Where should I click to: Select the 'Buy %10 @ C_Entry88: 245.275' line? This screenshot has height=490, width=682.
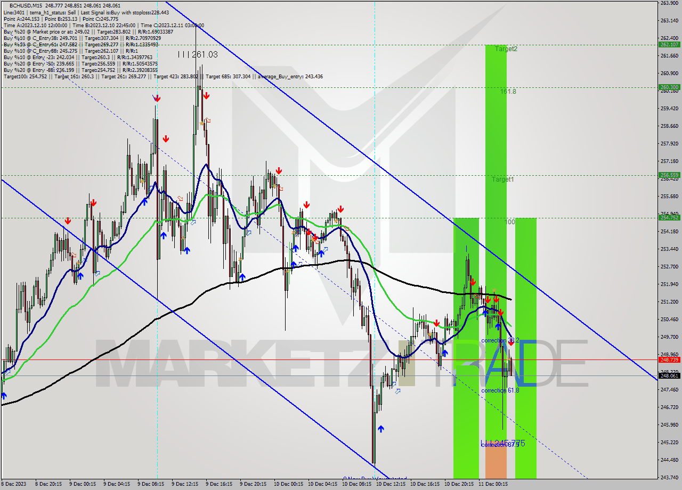[71, 51]
